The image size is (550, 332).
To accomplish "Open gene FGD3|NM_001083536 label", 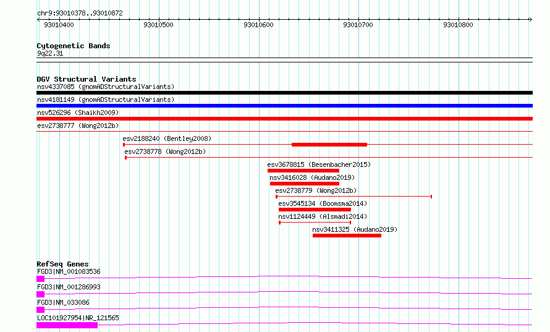I will point(69,271).
